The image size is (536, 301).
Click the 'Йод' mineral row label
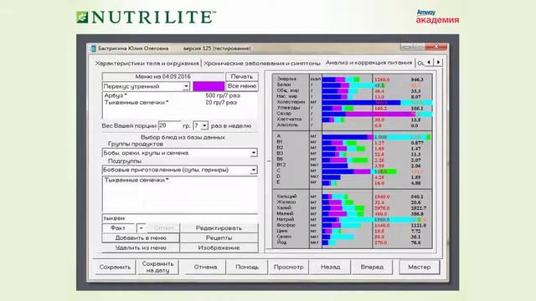pos(281,242)
